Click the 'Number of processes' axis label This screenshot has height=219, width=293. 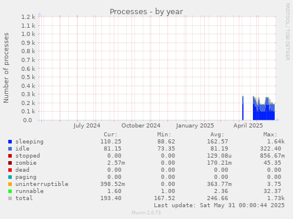tap(6, 68)
